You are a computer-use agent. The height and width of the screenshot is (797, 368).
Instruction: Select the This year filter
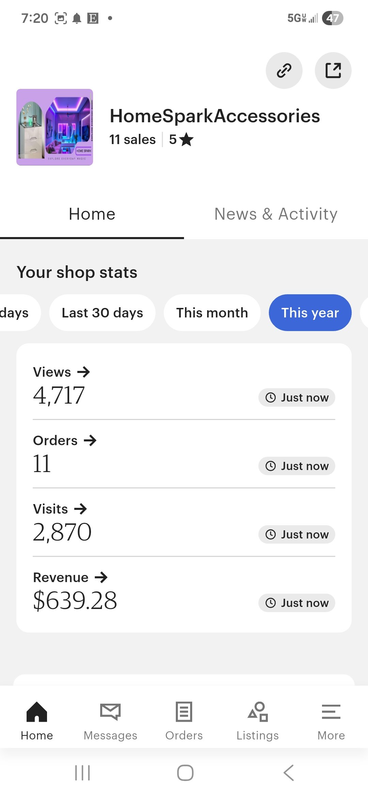[x=310, y=313]
